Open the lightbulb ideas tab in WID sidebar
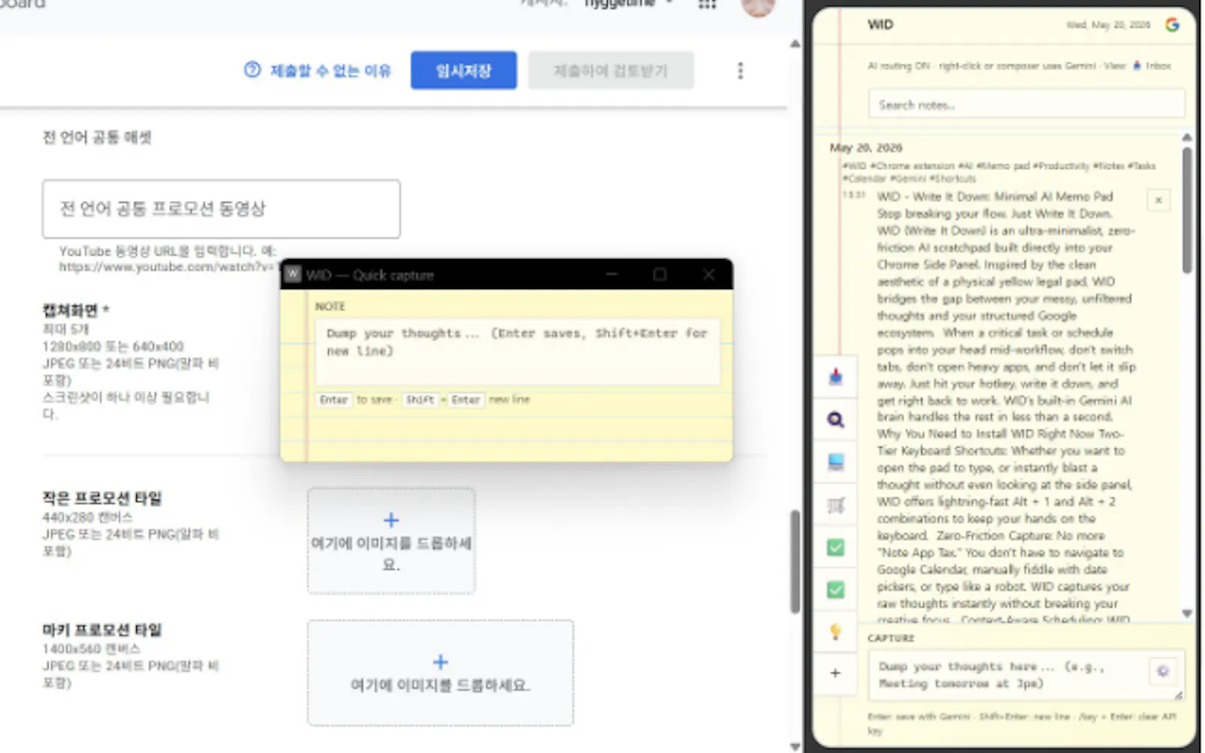 click(x=835, y=631)
